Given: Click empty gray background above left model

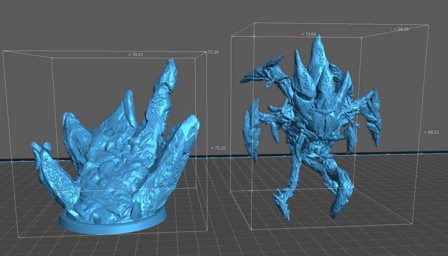Looking at the screenshot, I should click(100, 25).
